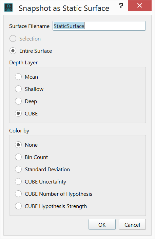Confirm with the OK button
Screen dimensions: 155x239
pos(102,224)
